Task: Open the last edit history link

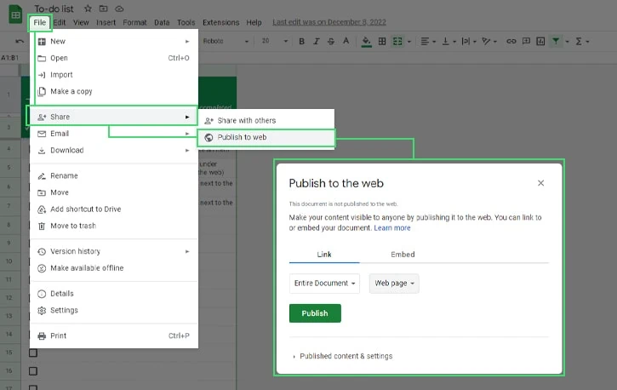Action: tap(329, 22)
